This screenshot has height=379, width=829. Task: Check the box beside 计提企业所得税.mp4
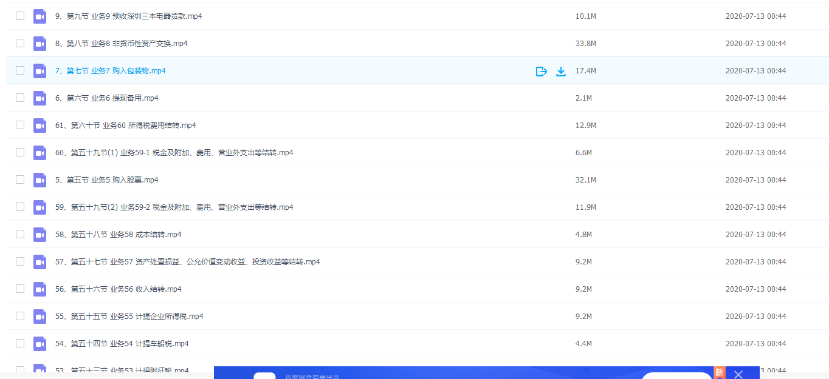20,316
